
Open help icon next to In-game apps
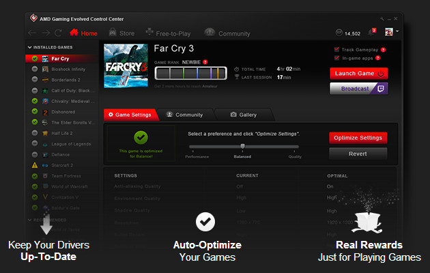(x=378, y=58)
